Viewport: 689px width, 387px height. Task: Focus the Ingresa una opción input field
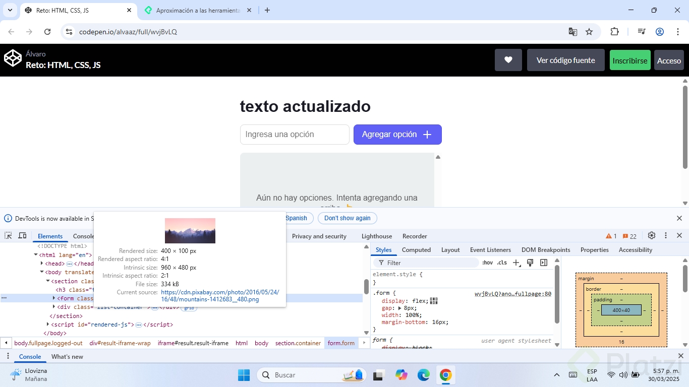click(x=295, y=135)
